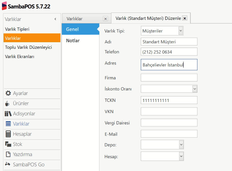This screenshot has height=171, width=232.
Task: Click into the E-Mail input field
Action: [169, 134]
